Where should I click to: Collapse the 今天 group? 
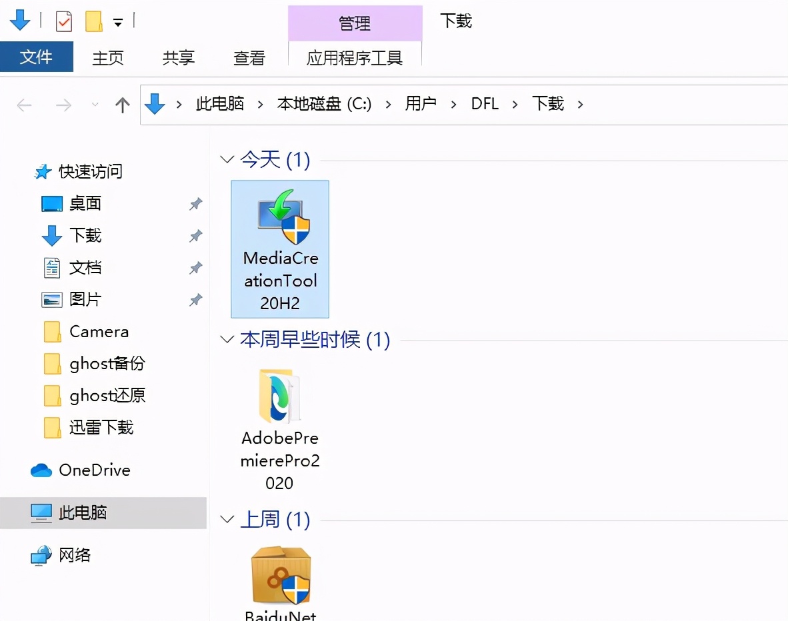click(227, 159)
